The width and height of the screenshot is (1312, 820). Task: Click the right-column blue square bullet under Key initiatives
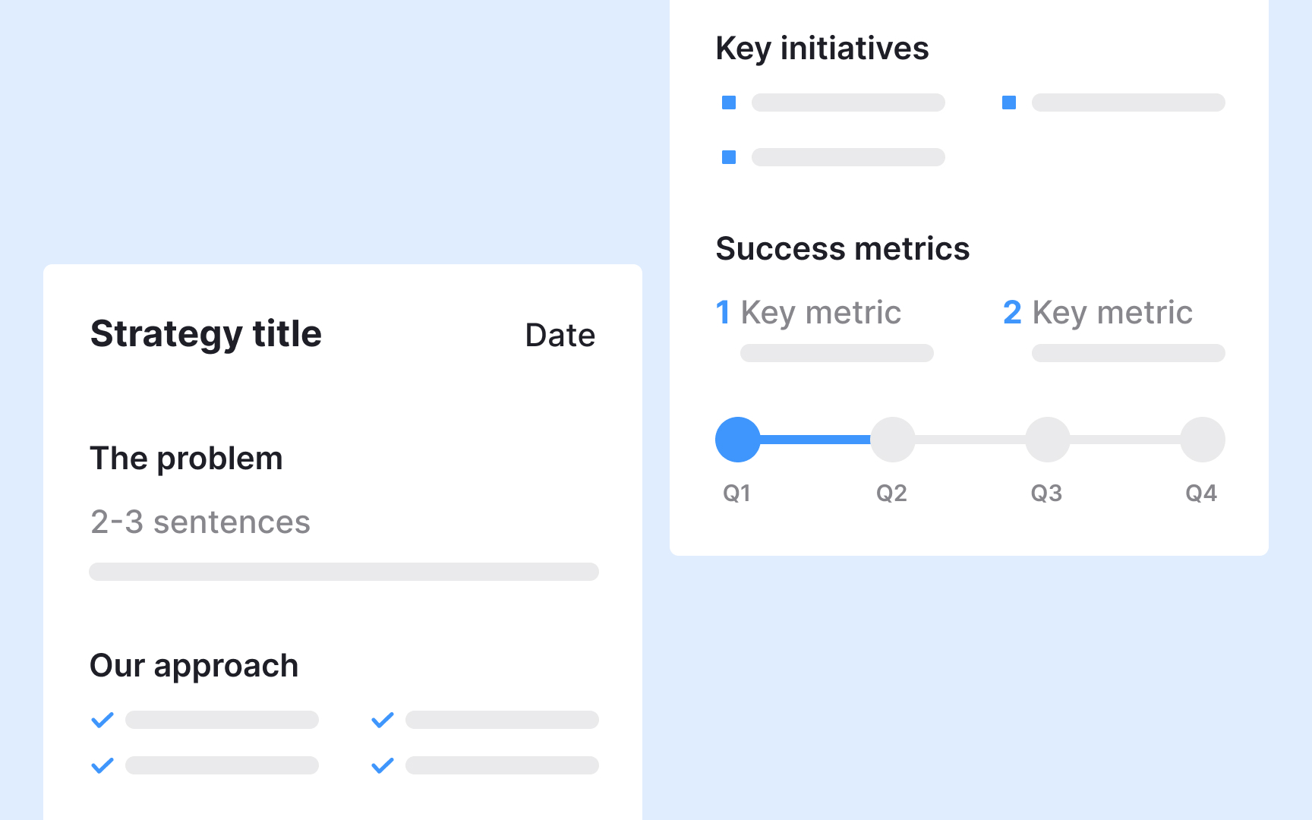[1009, 102]
